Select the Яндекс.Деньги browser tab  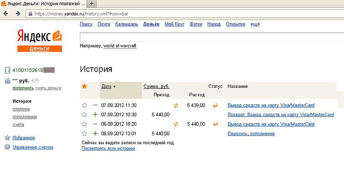[x=43, y=3]
